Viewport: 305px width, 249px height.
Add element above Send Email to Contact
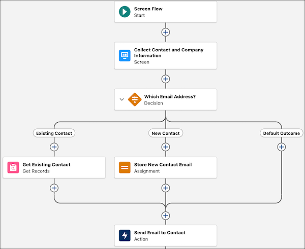click(166, 216)
